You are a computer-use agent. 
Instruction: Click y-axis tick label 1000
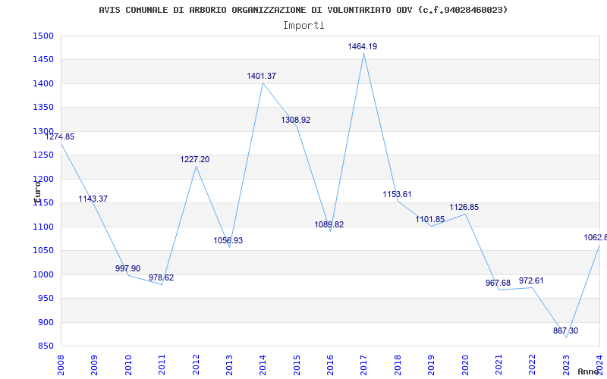tap(43, 274)
